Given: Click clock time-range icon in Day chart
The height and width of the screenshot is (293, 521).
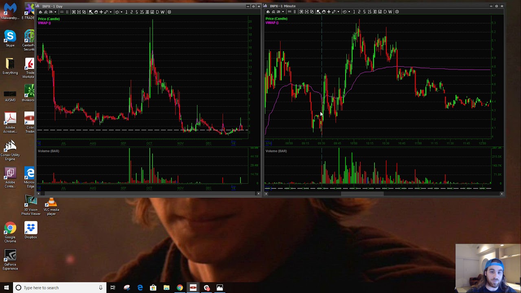Looking at the screenshot, I should click(117, 12).
